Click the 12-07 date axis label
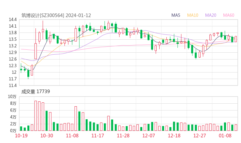Screen dimensions: 241x143 click(149, 136)
